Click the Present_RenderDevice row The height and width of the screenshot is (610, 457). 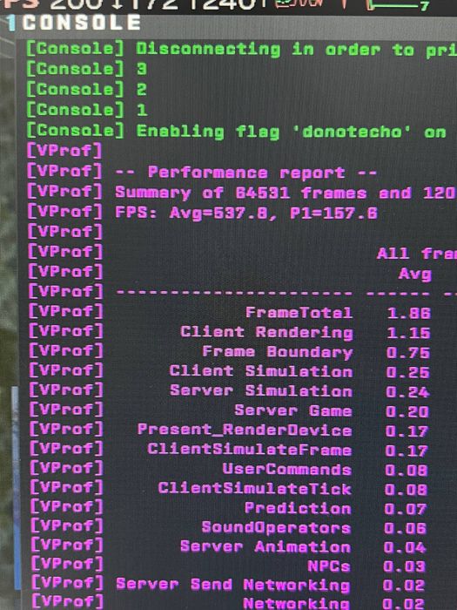228,430
